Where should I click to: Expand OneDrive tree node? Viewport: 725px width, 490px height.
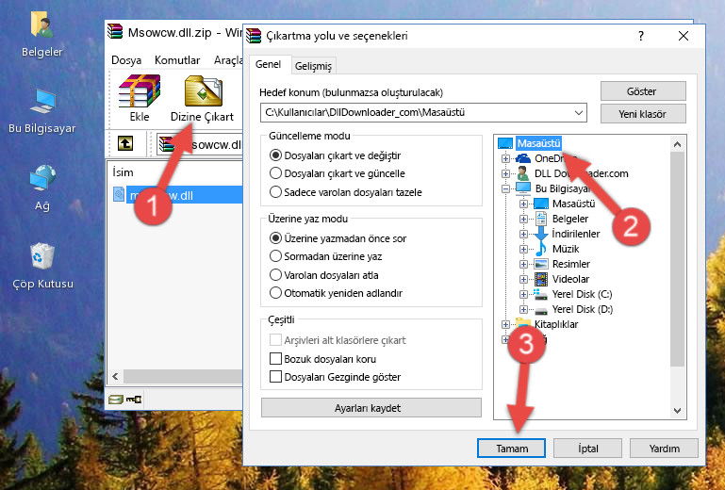pos(505,158)
